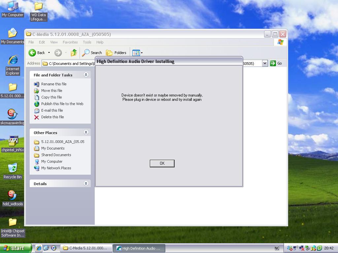Viewport: 338px width, 253px height.
Task: Select the Intel Chipset Software desktop folder
Action: [13, 228]
